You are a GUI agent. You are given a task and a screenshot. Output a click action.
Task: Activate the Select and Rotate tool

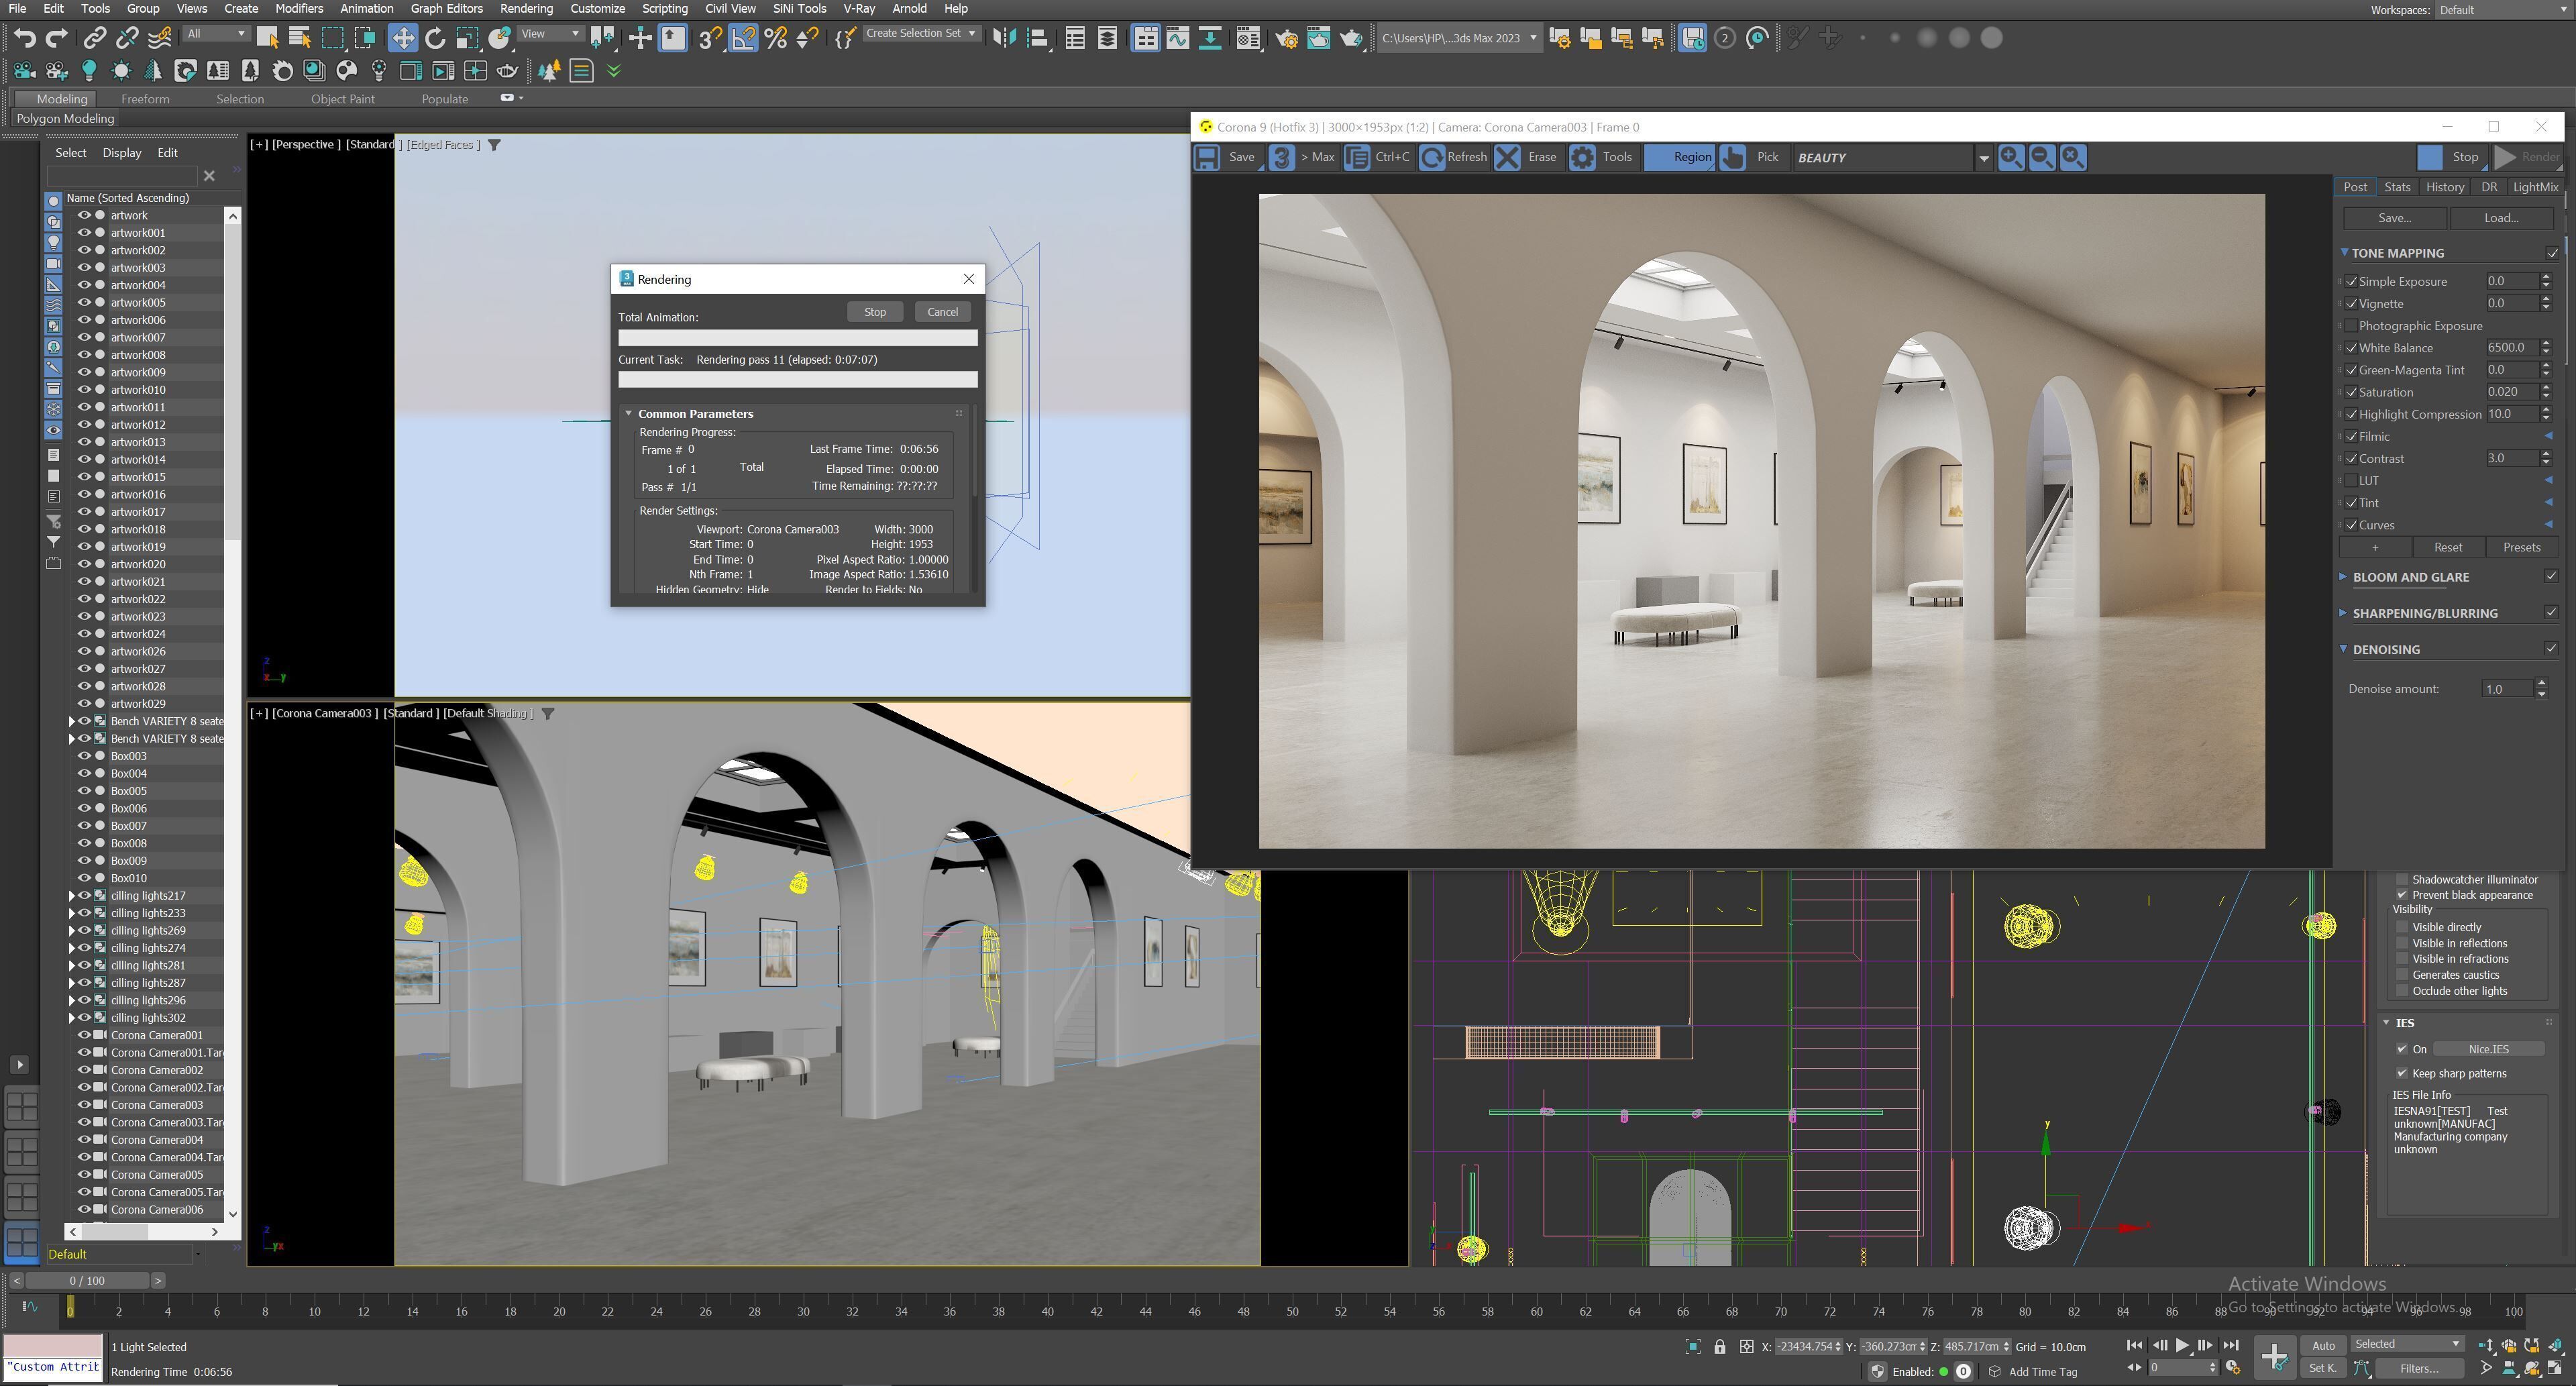(435, 38)
